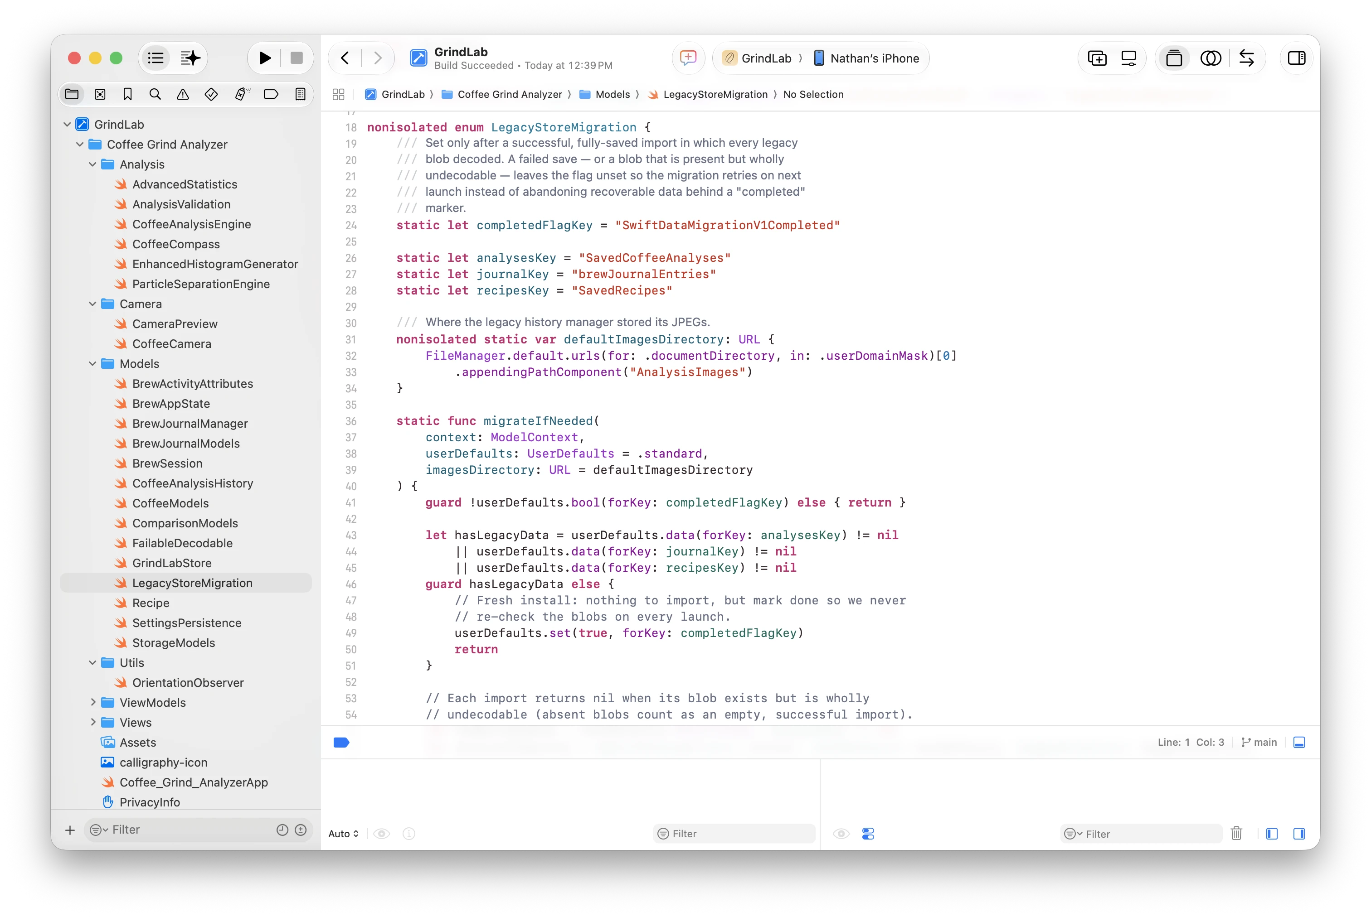1371x917 pixels.
Task: Open the Auto variables scope dropdown
Action: 343,834
